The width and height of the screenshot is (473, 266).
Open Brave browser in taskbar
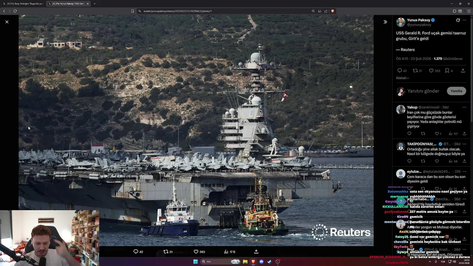(253, 262)
